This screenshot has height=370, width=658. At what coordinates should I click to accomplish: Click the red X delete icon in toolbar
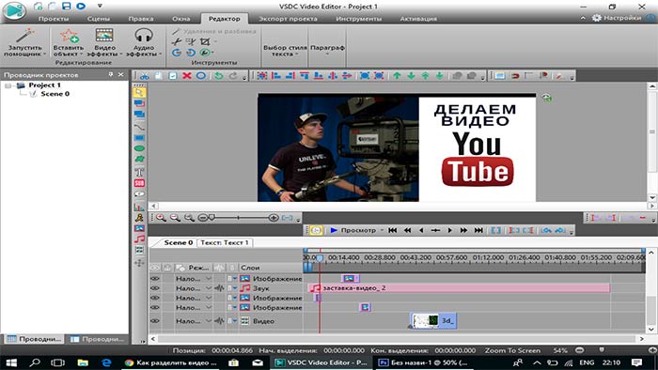tap(187, 75)
